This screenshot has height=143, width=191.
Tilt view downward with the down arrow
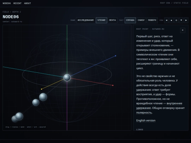(x=181, y=20)
